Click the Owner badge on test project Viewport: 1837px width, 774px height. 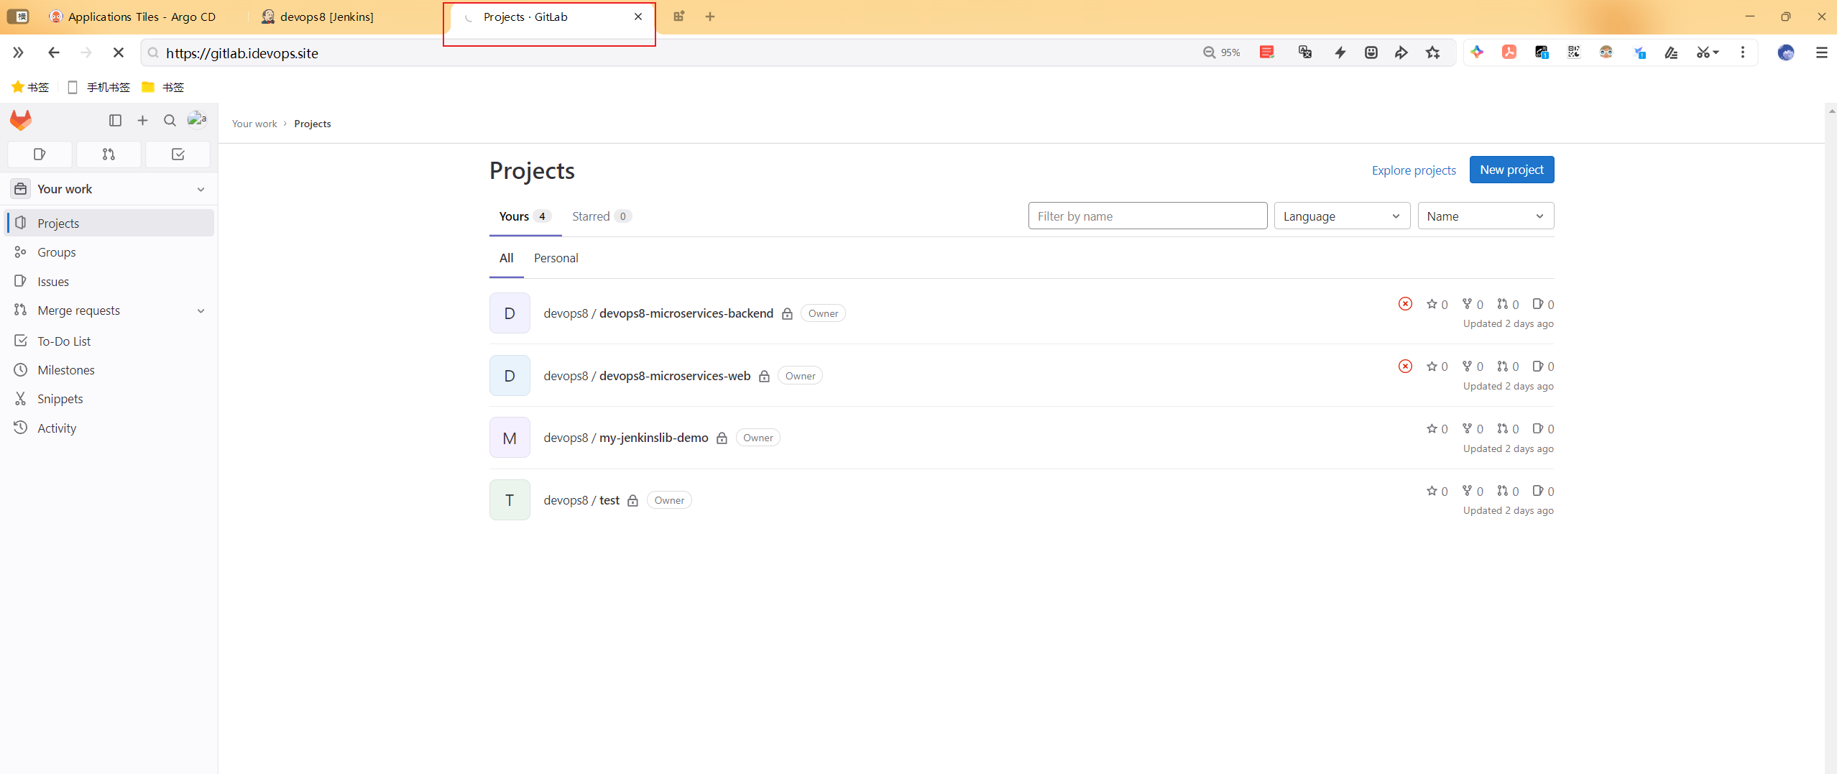(669, 500)
